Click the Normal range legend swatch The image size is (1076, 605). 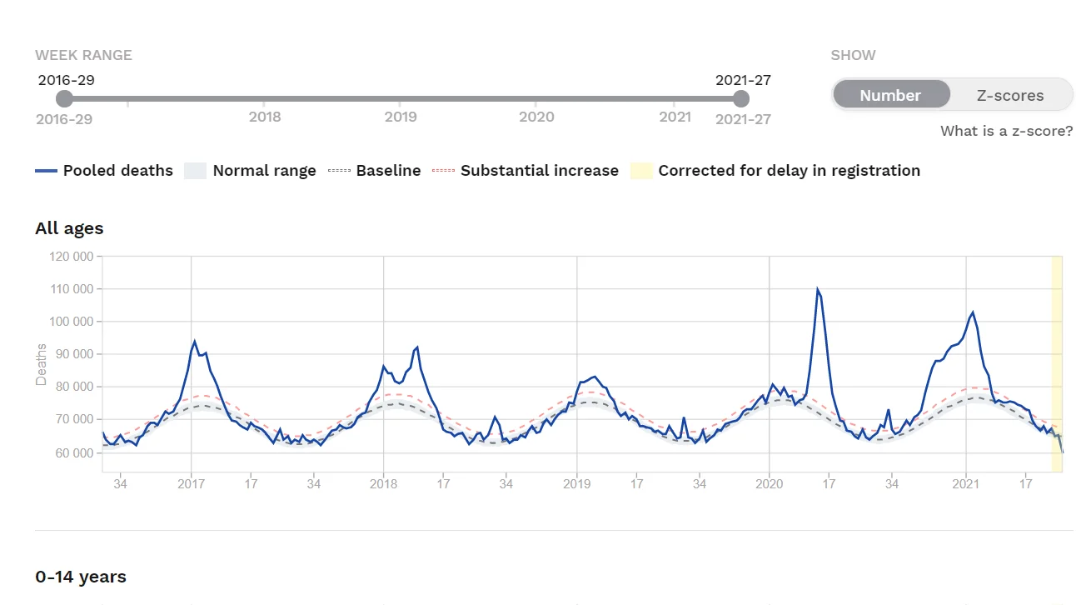point(195,171)
